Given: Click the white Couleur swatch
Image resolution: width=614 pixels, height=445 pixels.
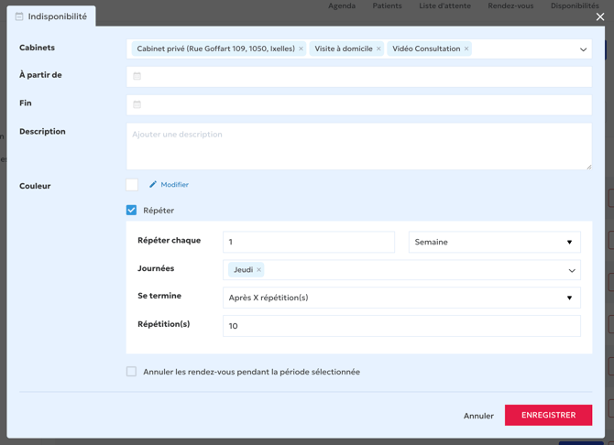Looking at the screenshot, I should pos(132,185).
